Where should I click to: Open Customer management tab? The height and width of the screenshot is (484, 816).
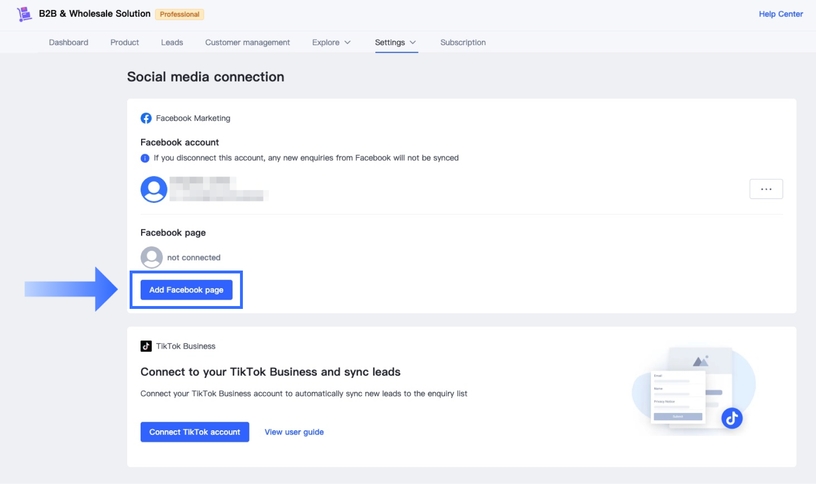pyautogui.click(x=248, y=43)
